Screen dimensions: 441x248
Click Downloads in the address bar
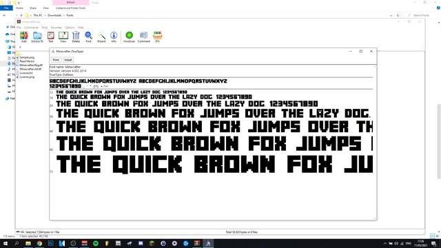[54, 15]
